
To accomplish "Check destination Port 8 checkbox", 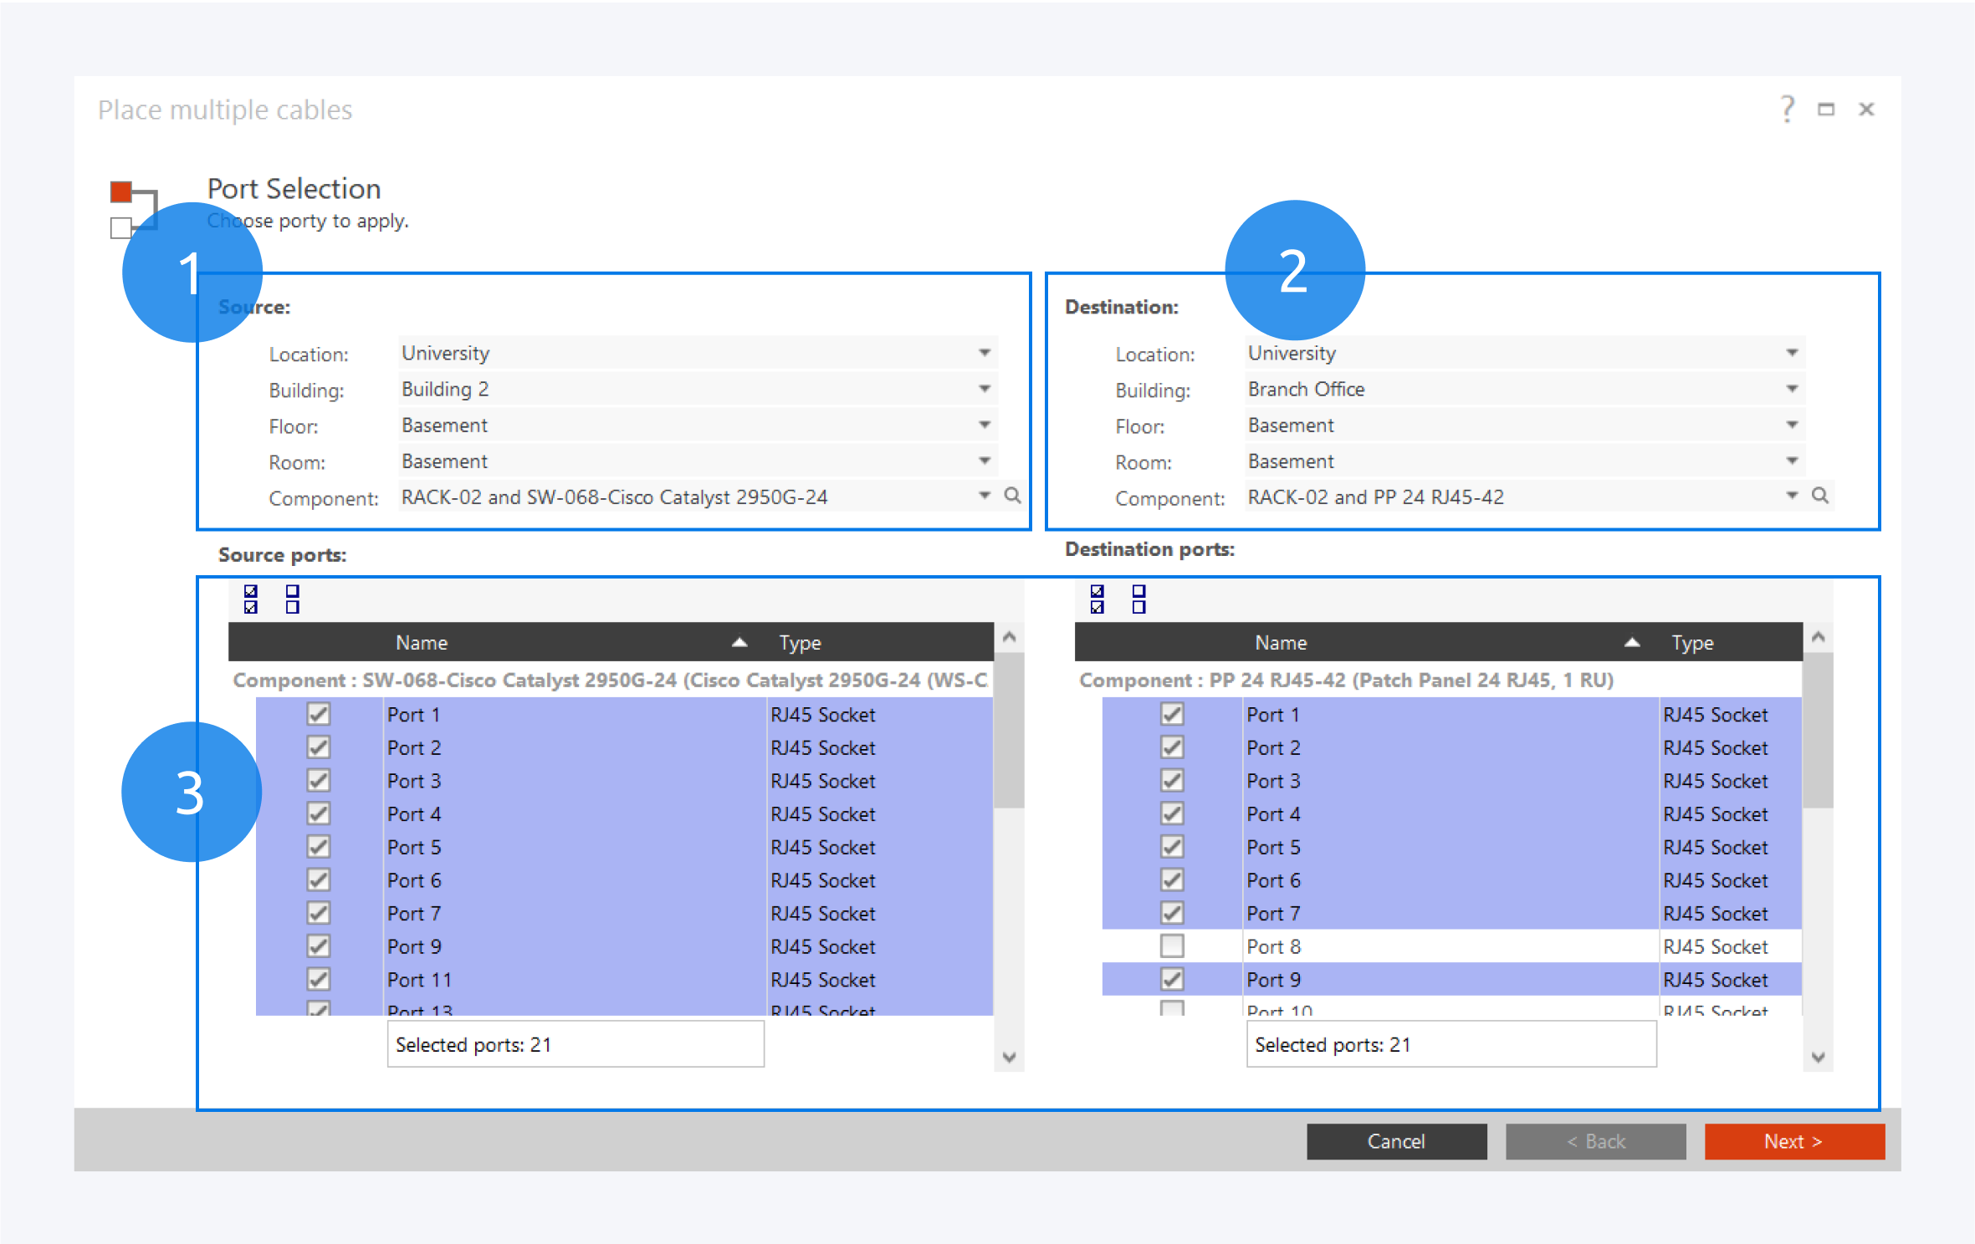I will (x=1172, y=946).
